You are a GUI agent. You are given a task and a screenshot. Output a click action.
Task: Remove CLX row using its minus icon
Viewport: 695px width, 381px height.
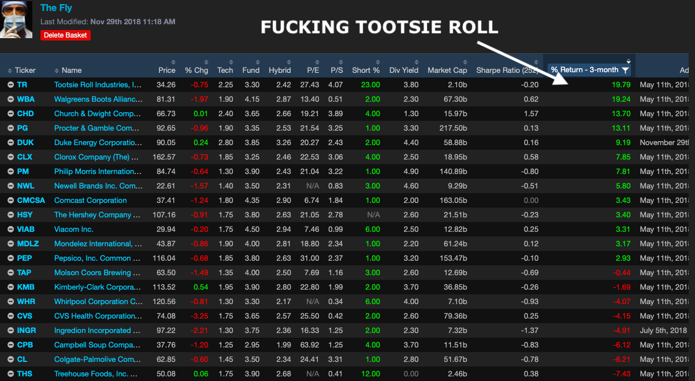(10, 157)
